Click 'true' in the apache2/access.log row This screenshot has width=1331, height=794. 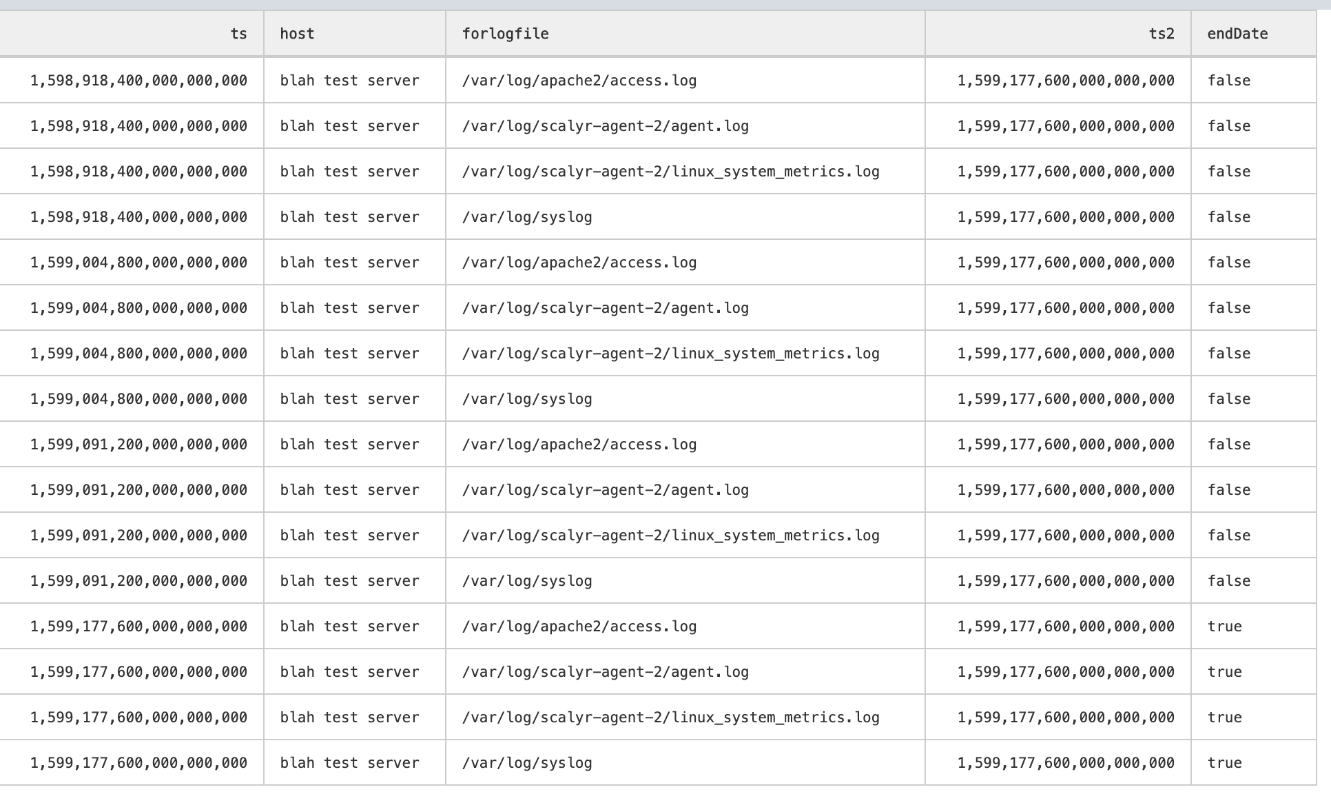(1224, 627)
